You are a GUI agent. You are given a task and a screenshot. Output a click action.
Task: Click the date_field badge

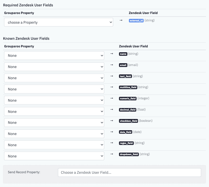tap(126, 132)
